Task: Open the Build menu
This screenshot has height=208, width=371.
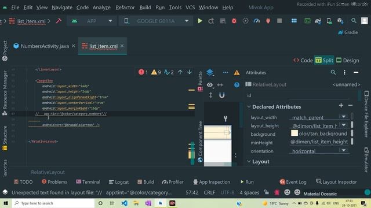Action: [146, 8]
